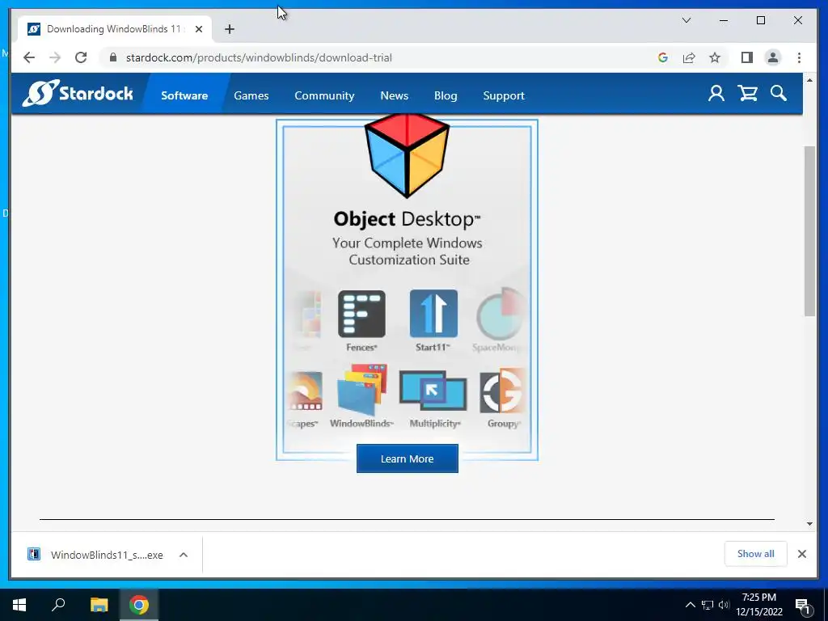Click the Chrome taskbar icon
This screenshot has width=828, height=621.
click(x=139, y=605)
